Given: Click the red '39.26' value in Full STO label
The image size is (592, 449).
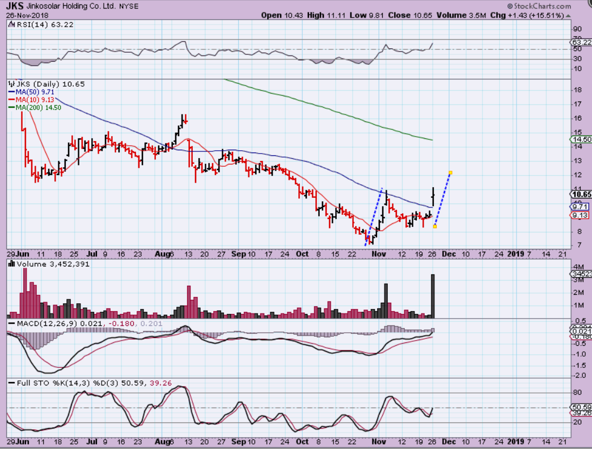Looking at the screenshot, I should click(x=161, y=383).
